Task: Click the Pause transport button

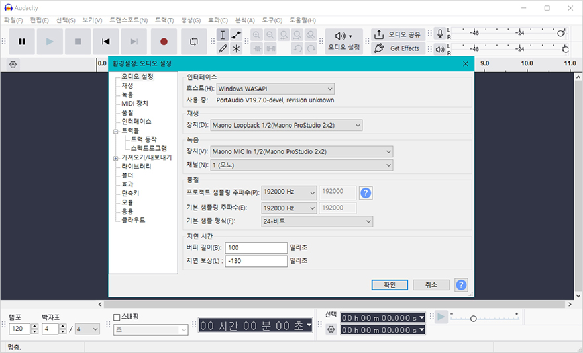Action: pyautogui.click(x=22, y=42)
